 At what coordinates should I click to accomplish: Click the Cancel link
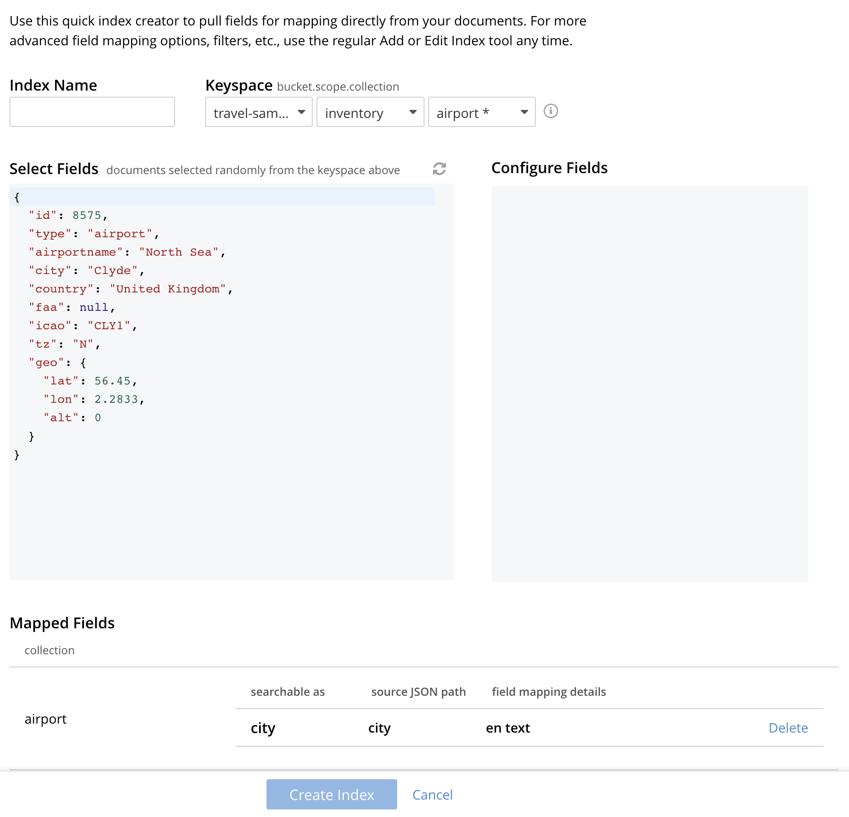432,795
